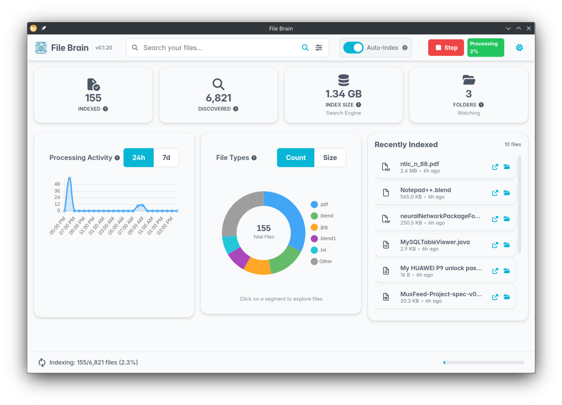562x405 pixels.
Task: Click the Stop button
Action: (x=446, y=48)
